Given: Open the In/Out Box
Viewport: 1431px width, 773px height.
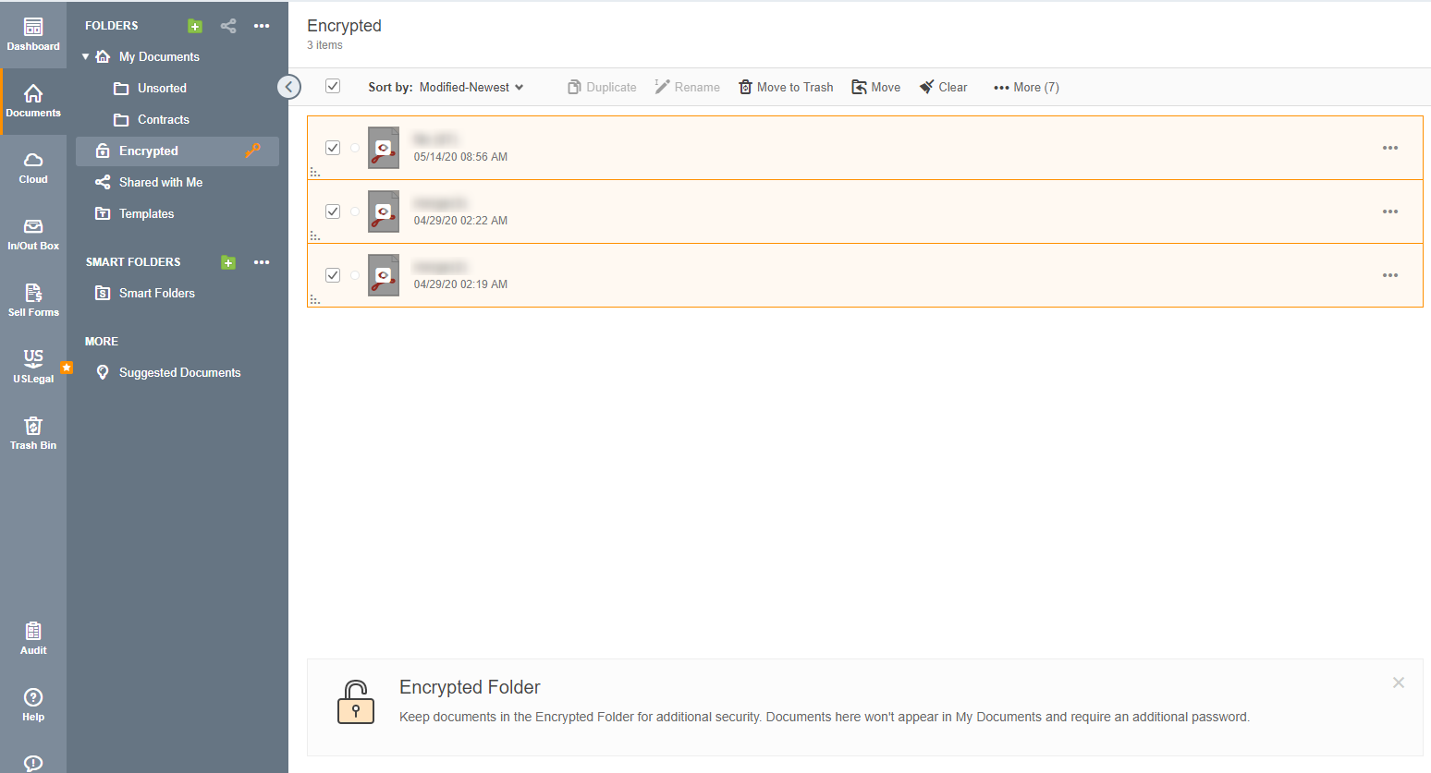Looking at the screenshot, I should 33,235.
